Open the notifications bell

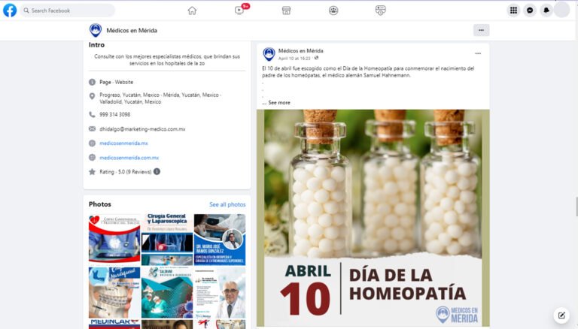click(x=546, y=11)
